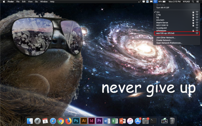Launch Microsoft Excel from the Dock

click(115, 121)
